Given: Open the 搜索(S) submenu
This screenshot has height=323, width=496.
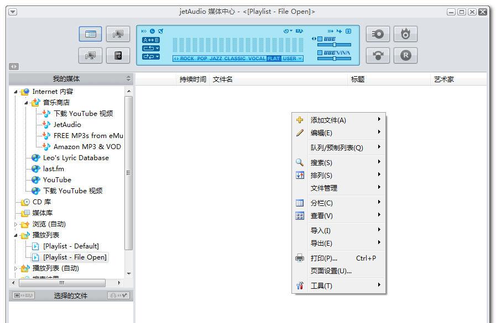Looking at the screenshot, I should [338, 162].
